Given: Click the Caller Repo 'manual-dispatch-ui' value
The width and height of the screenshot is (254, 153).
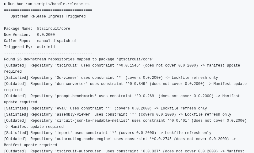Looking at the screenshot, I should pyautogui.click(x=57, y=41).
